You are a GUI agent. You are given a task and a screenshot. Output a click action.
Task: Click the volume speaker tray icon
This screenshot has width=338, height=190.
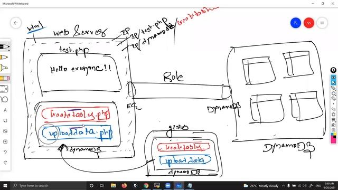pyautogui.click(x=305, y=186)
